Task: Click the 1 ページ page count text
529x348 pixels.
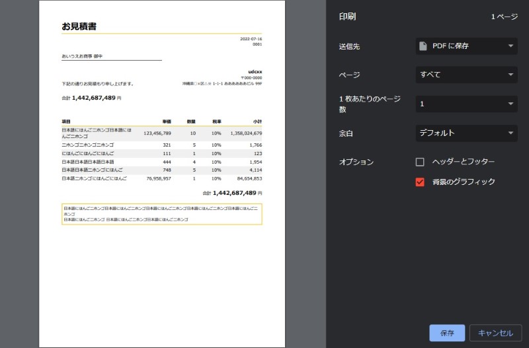Action: pyautogui.click(x=504, y=17)
